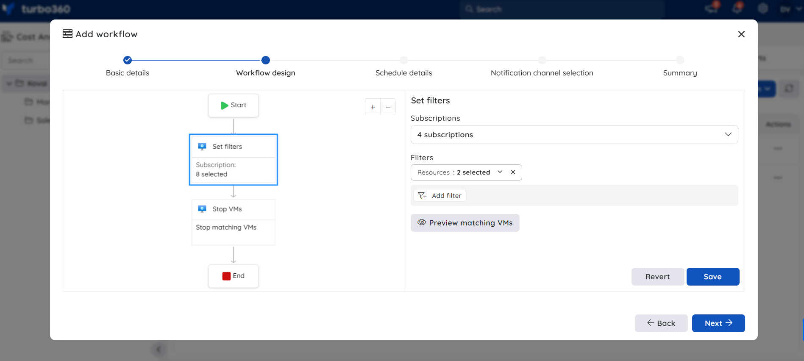Go Back to previous step
The image size is (804, 361).
(x=661, y=323)
